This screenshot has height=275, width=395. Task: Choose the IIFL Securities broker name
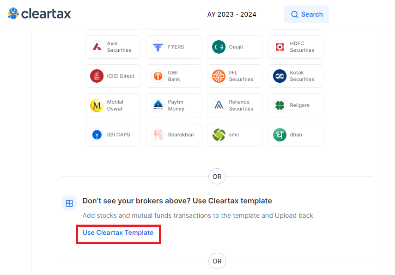point(241,76)
